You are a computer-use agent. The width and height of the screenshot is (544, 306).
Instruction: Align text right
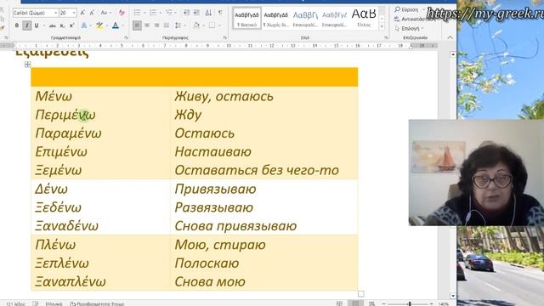click(x=156, y=25)
